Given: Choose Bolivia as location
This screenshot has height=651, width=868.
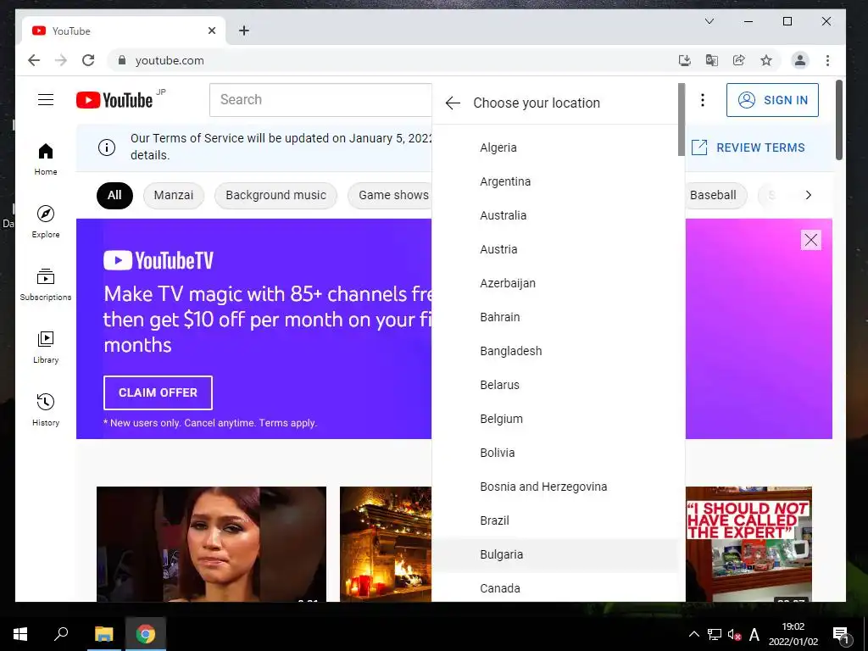Looking at the screenshot, I should [x=555, y=453].
